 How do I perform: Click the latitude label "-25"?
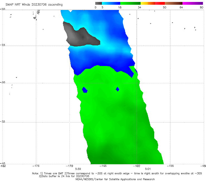[3, 45]
